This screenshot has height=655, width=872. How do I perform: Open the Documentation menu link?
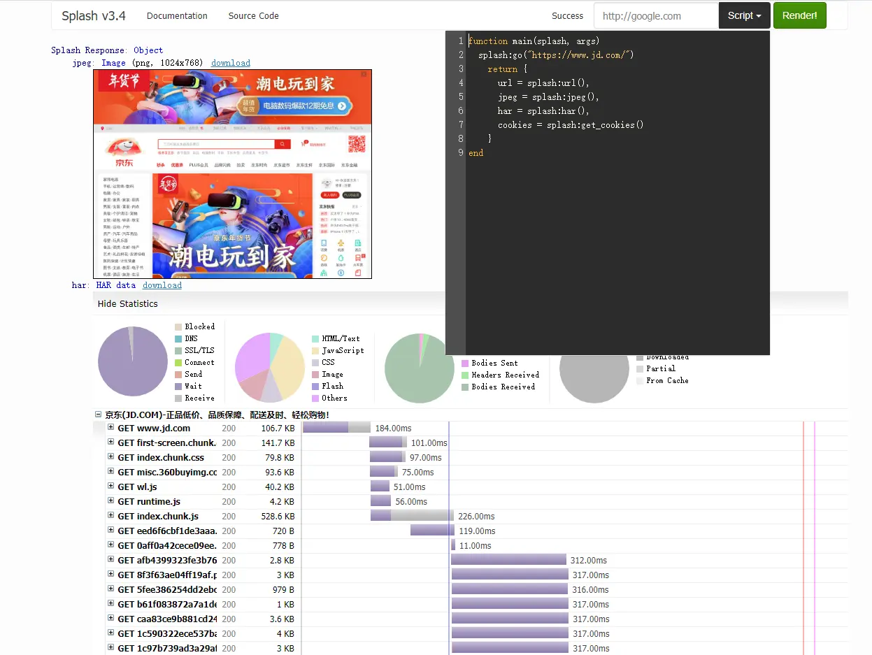point(177,15)
